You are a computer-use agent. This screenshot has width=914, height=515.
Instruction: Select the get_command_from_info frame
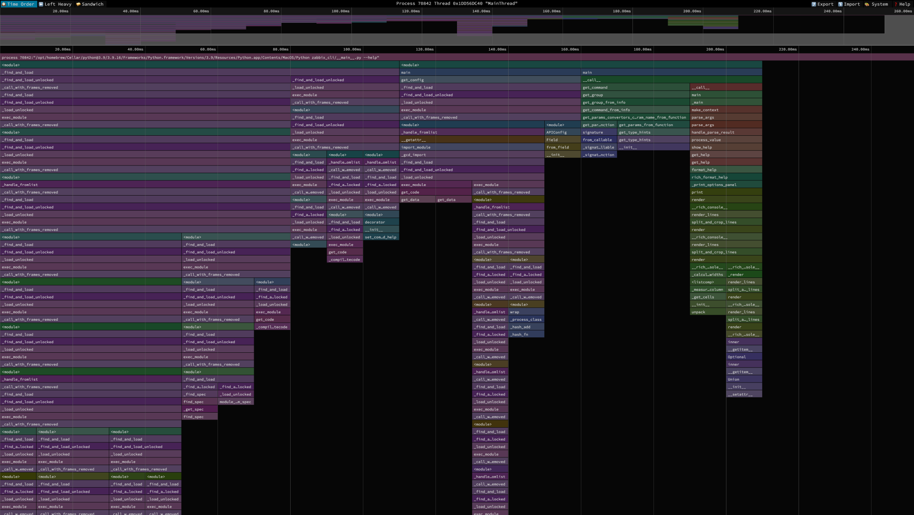click(635, 110)
